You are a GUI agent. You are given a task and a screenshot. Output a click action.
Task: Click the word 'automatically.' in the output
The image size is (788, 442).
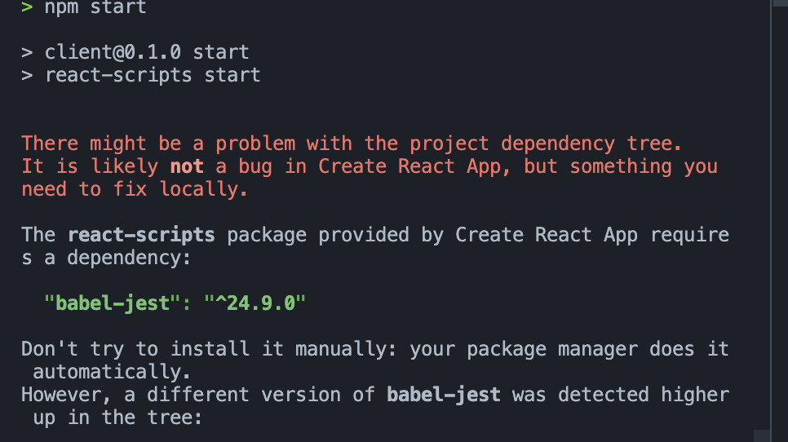(112, 372)
